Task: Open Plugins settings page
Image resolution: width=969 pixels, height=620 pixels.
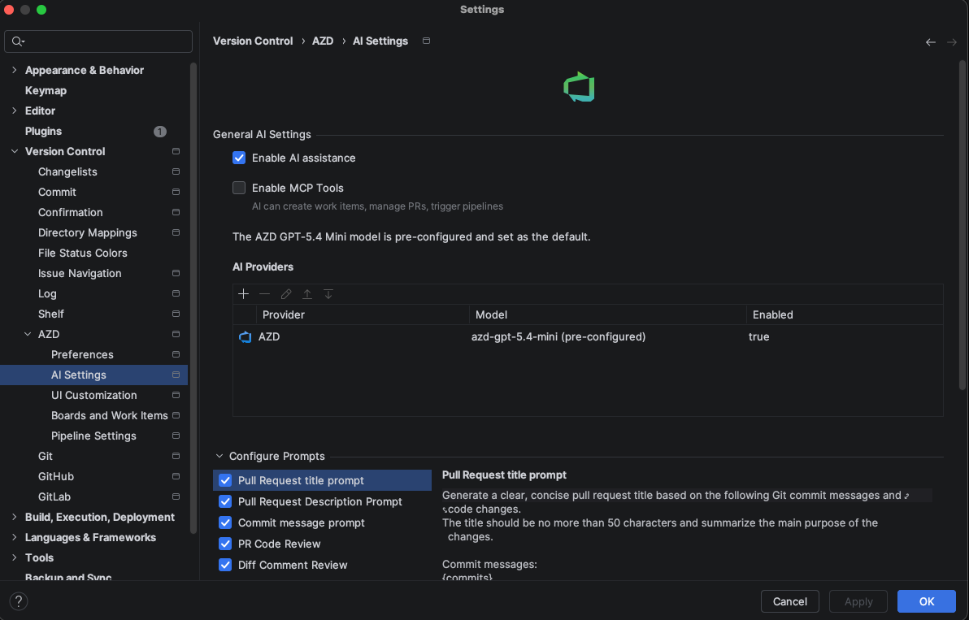Action: click(43, 131)
